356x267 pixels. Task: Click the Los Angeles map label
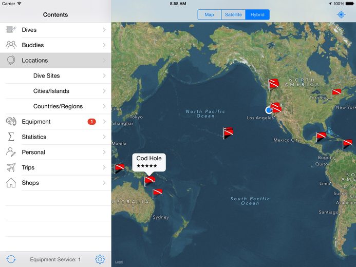click(x=260, y=118)
